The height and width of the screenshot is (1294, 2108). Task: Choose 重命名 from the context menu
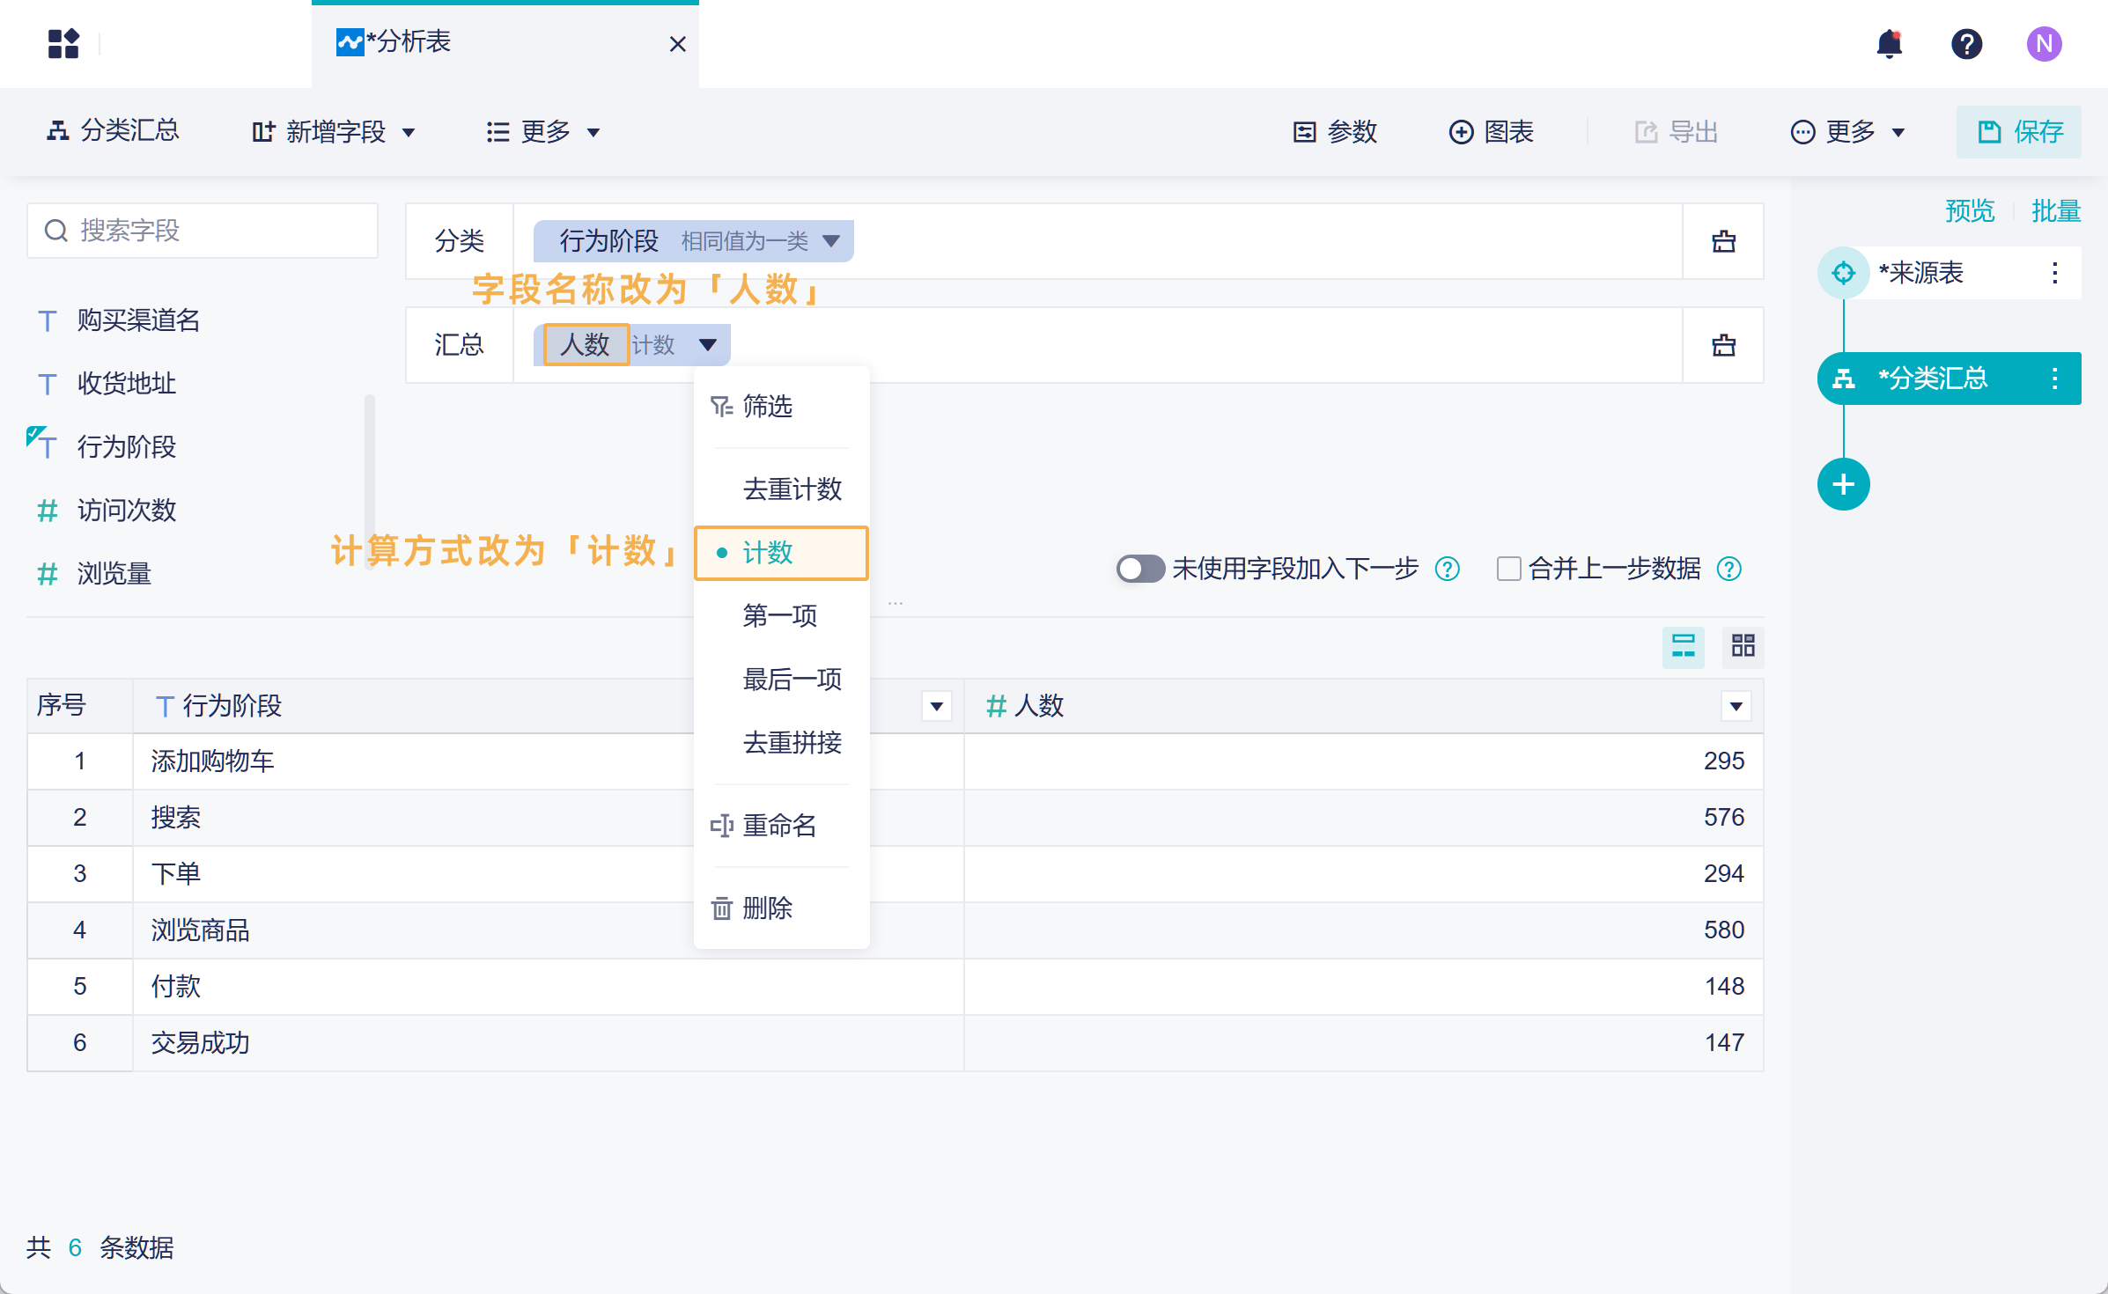(x=778, y=826)
